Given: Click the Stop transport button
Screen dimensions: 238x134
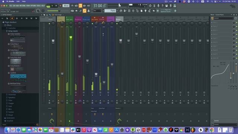Looking at the screenshot, I should (56, 6).
